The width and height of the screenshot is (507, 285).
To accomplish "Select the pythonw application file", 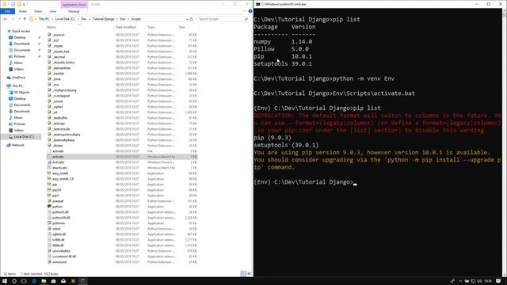I will (58, 223).
